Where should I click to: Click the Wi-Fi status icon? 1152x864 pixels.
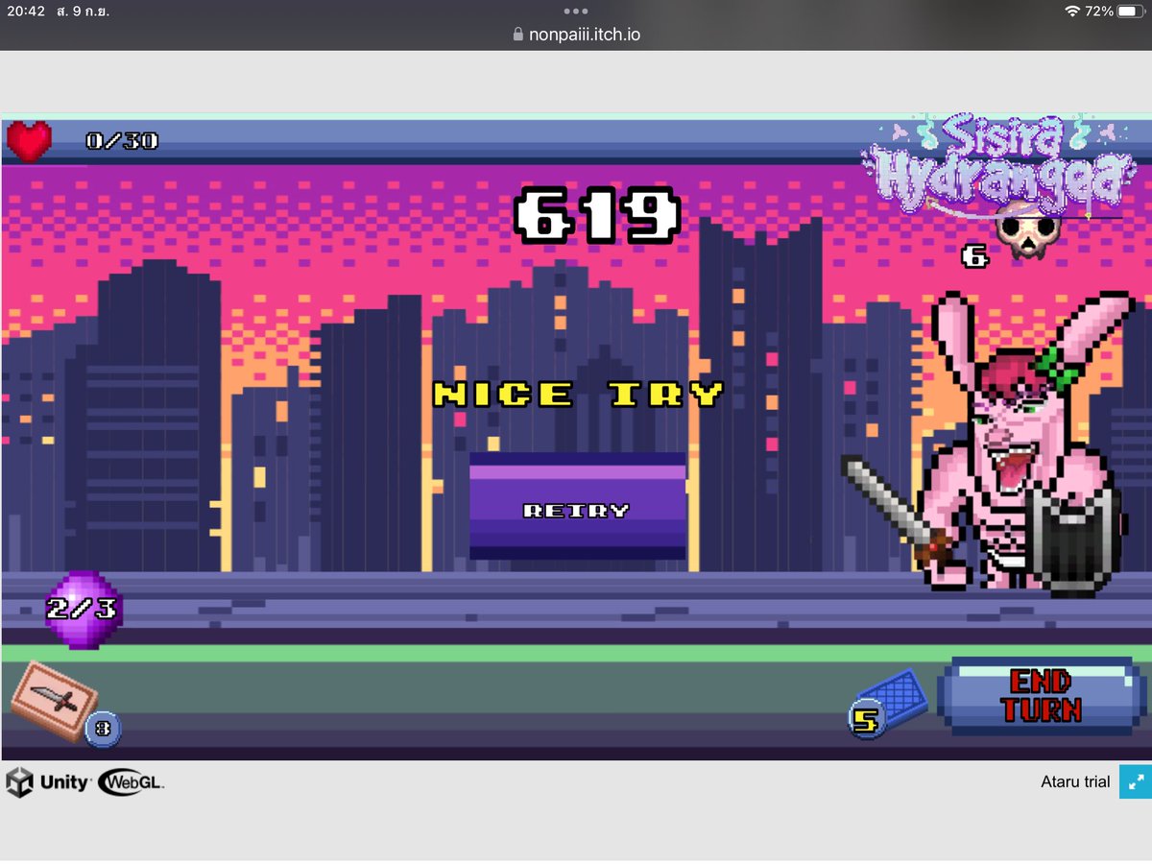tap(1071, 12)
